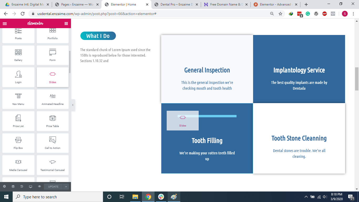View revision history

tap(22, 186)
